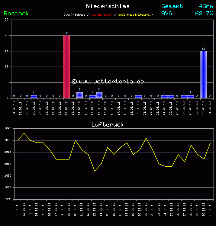
Task: Select the AVG 68.7% value
Action: 204,13
